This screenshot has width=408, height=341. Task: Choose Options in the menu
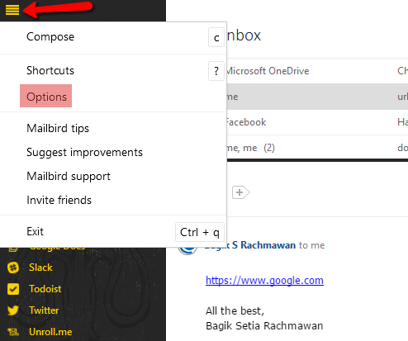[x=46, y=97]
